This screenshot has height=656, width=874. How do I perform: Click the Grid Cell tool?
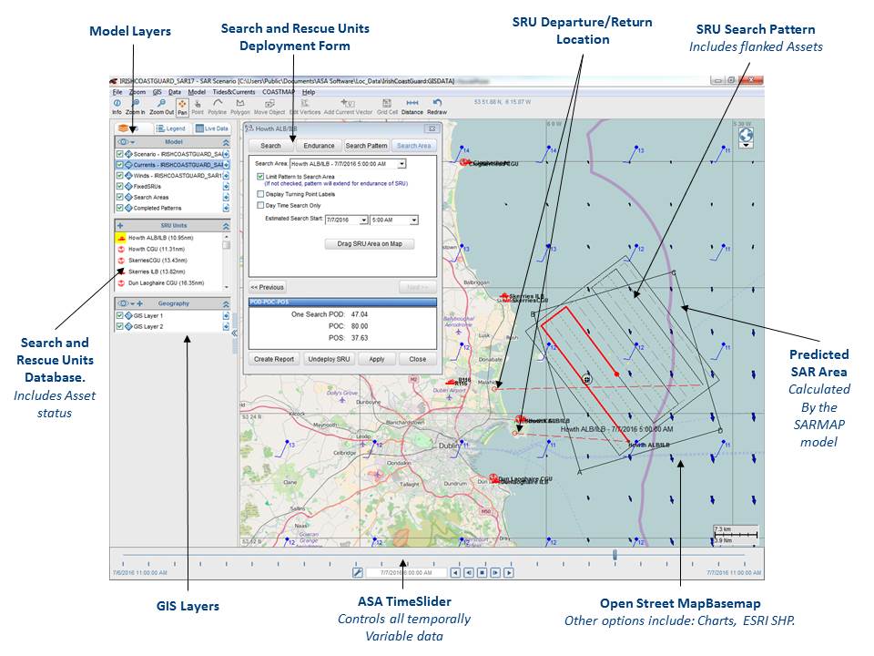(x=387, y=108)
